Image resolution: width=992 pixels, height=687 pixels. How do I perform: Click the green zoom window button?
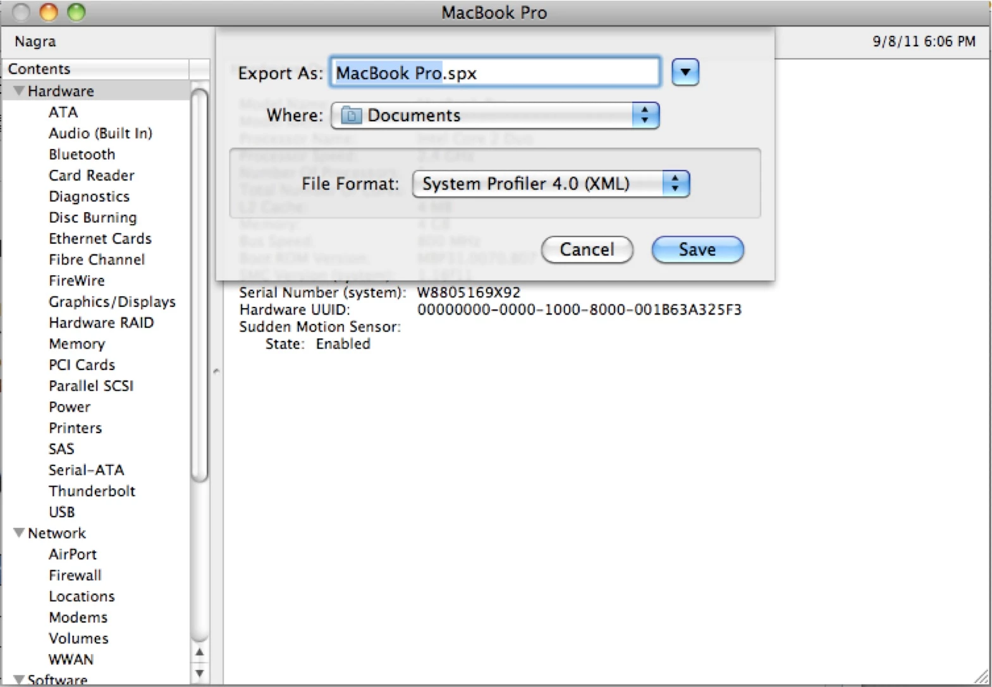(76, 12)
